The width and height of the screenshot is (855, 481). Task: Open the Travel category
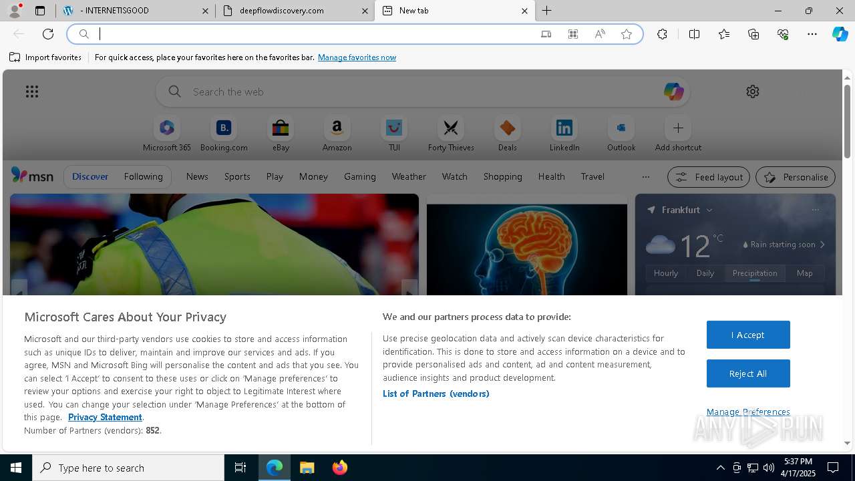pos(592,177)
